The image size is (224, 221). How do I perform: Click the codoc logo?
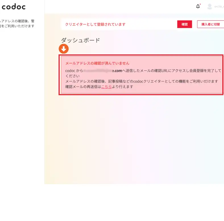click(x=14, y=7)
